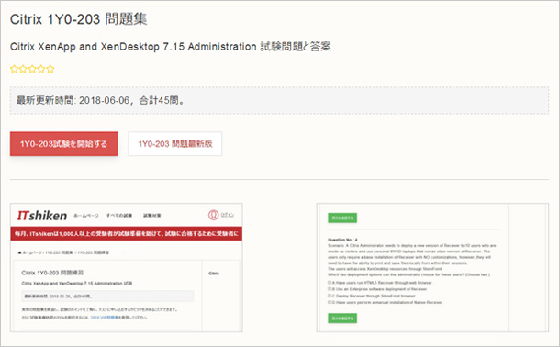Check option D manual installation of Native Receiver
The image size is (560, 347).
(330, 302)
